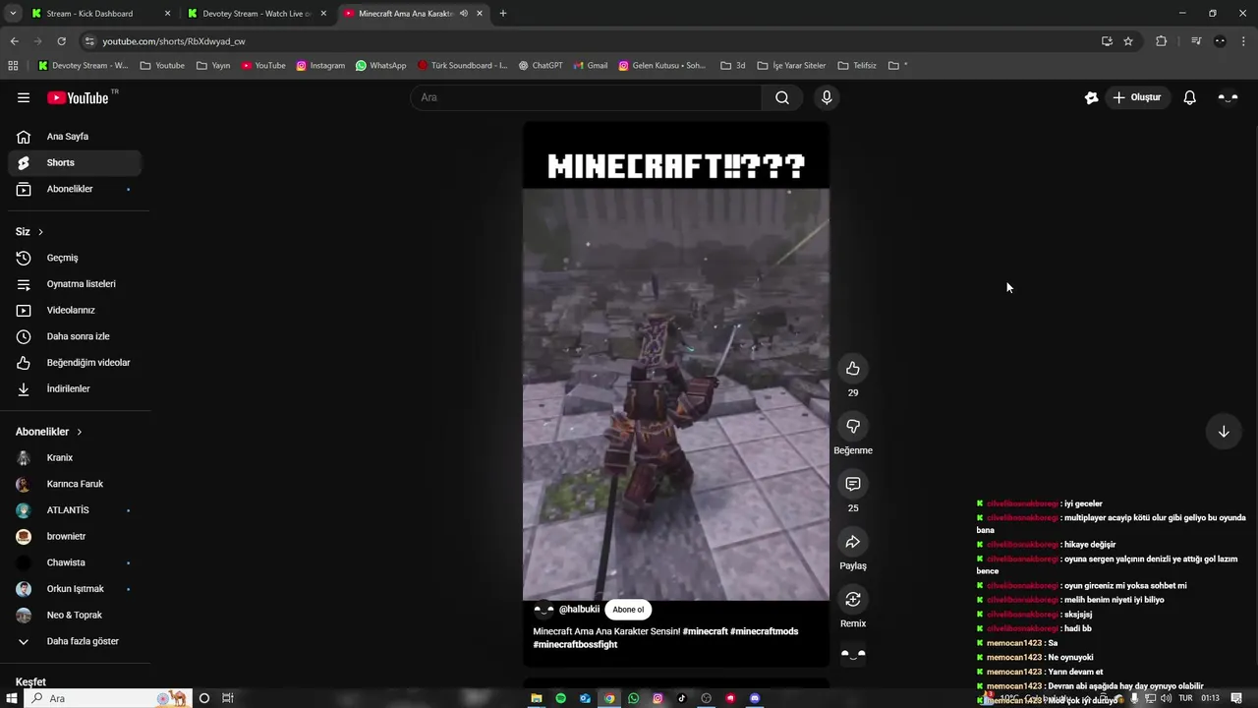Open Abonelikler feed
This screenshot has width=1258, height=708.
click(75, 189)
